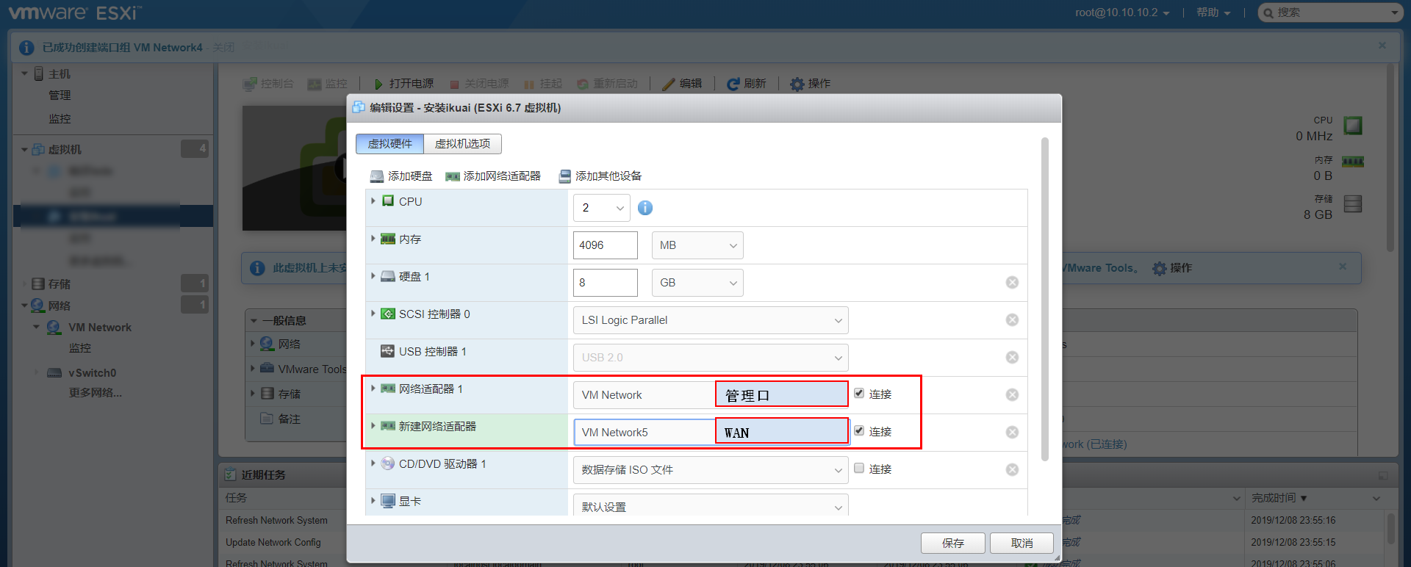Select Monitor (监控) under Host in the navigator
This screenshot has height=567, width=1411.
[60, 119]
